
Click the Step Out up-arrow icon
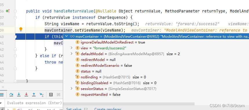click(x=34, y=95)
